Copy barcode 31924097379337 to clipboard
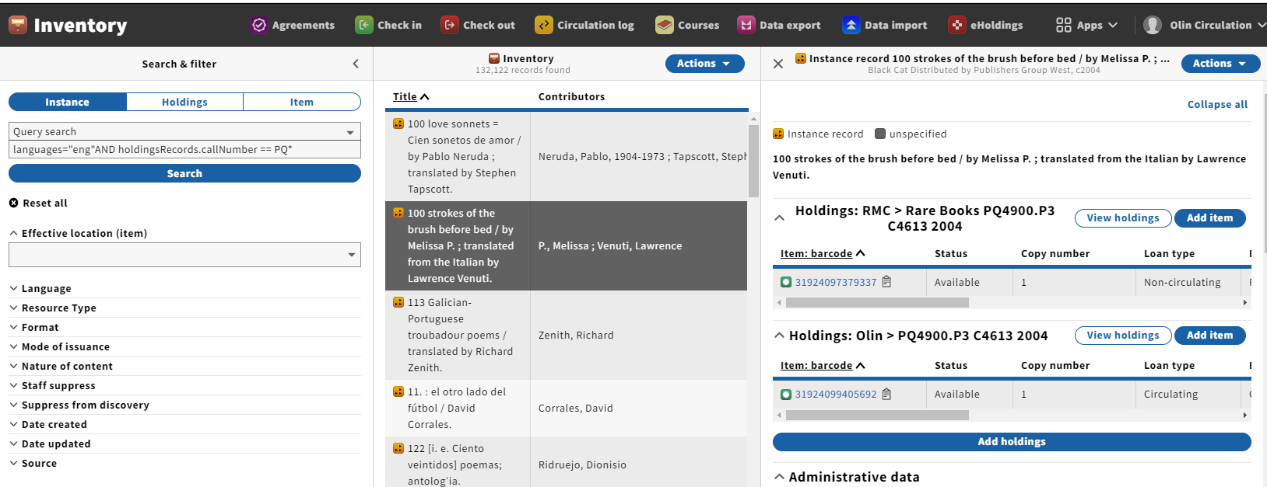Image resolution: width=1267 pixels, height=487 pixels. click(886, 282)
